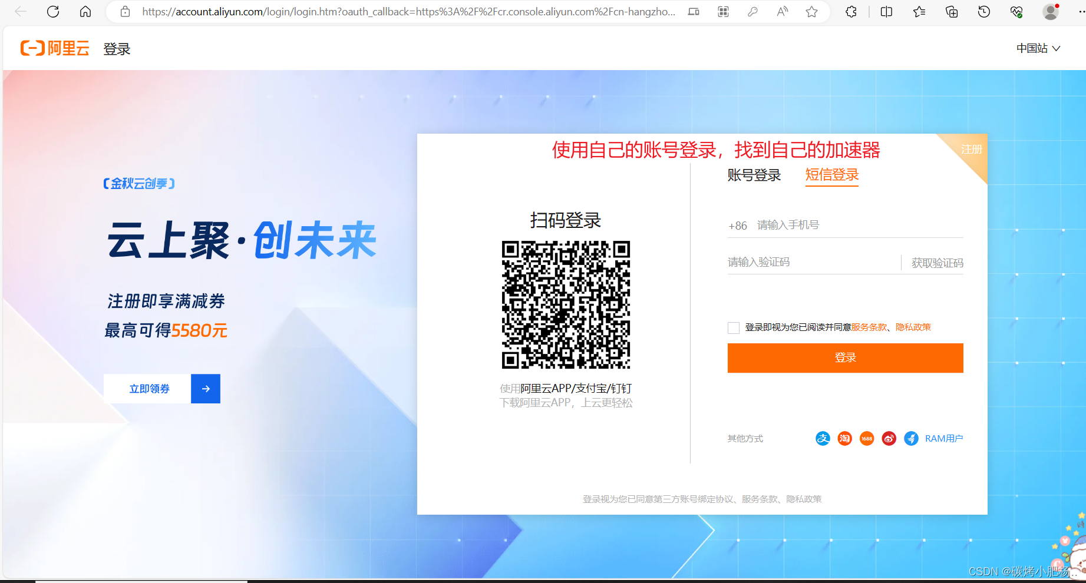Open browser extensions puzzle icon

(x=851, y=12)
